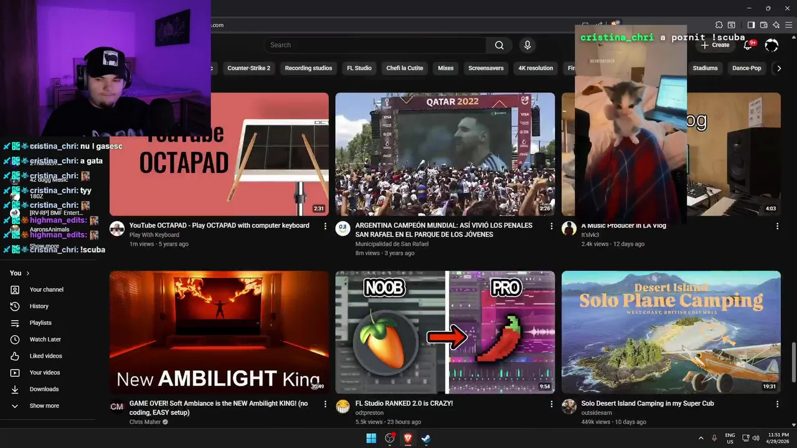Open the Brave hamburger main menu
797x448 pixels.
pos(788,25)
